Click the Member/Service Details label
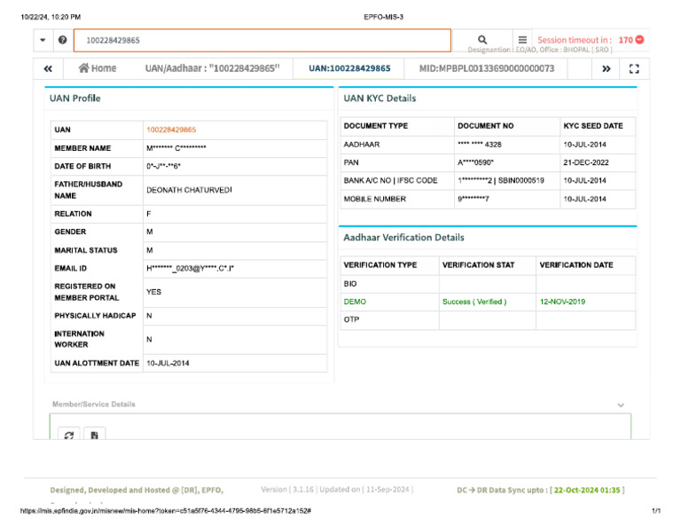Viewport: 681px width, 527px height. point(93,404)
